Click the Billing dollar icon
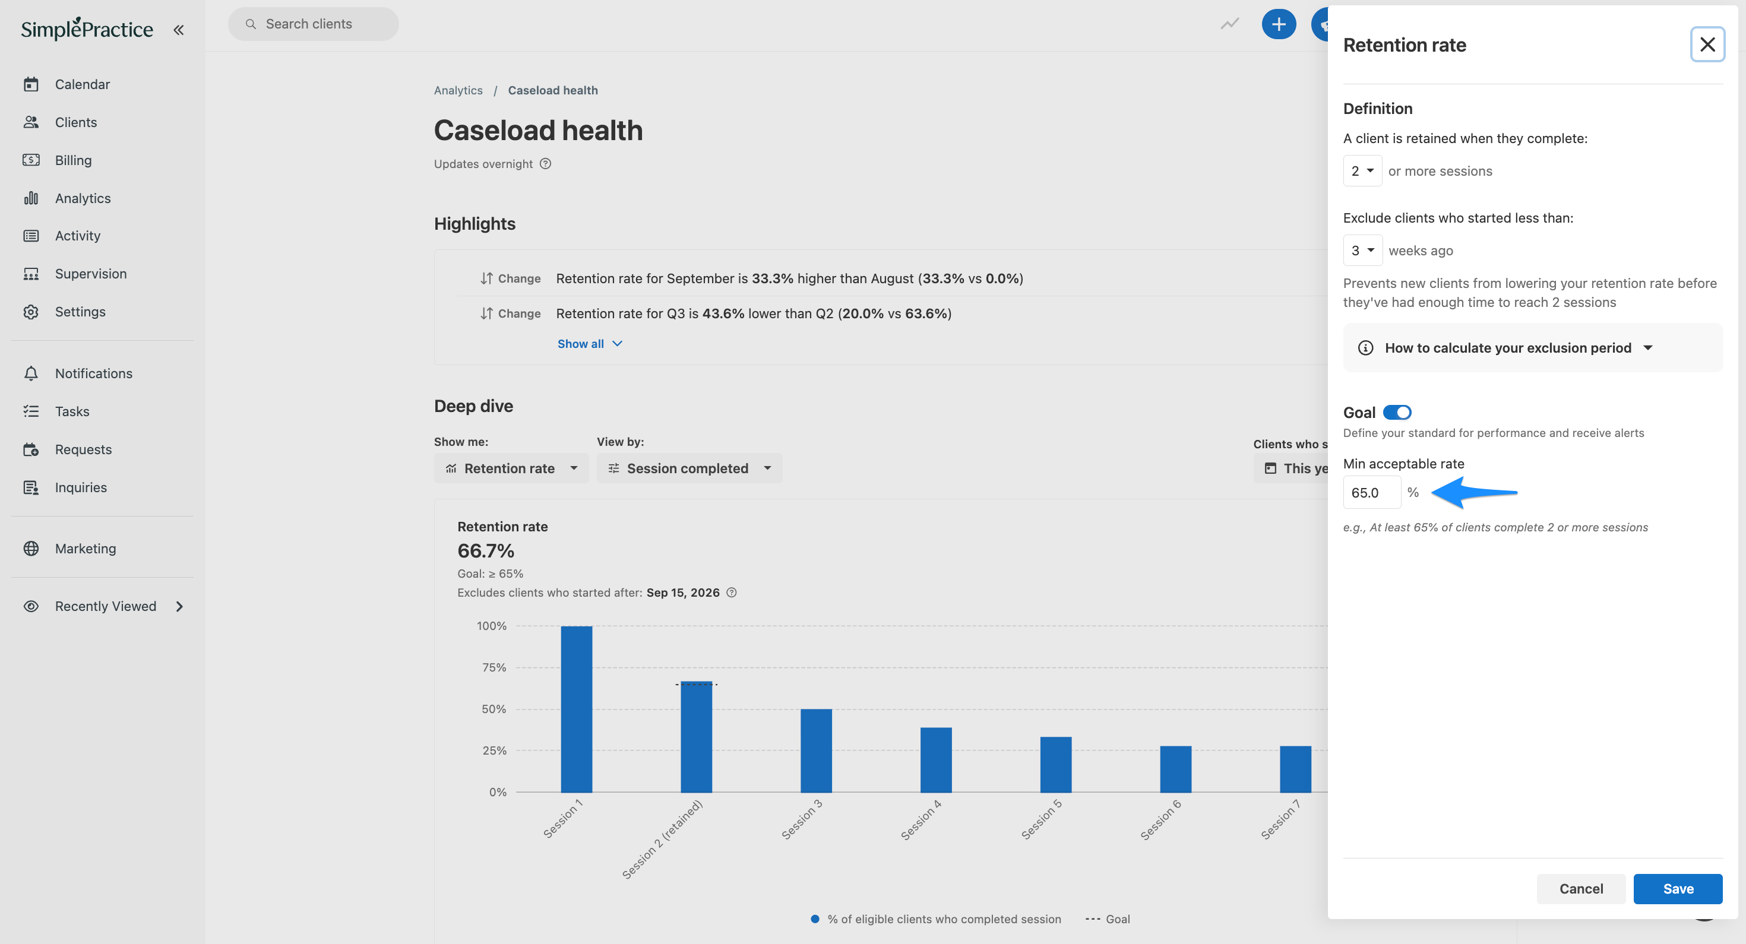The height and width of the screenshot is (944, 1746). [31, 160]
